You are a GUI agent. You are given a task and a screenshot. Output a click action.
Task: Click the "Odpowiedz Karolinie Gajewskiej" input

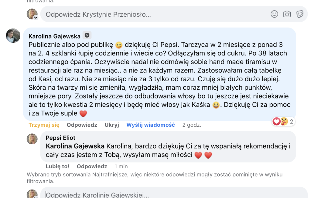[152, 195]
